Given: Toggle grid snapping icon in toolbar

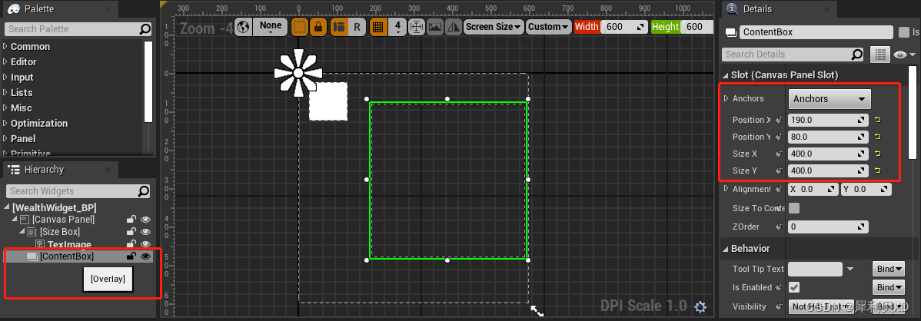Looking at the screenshot, I should coord(377,27).
